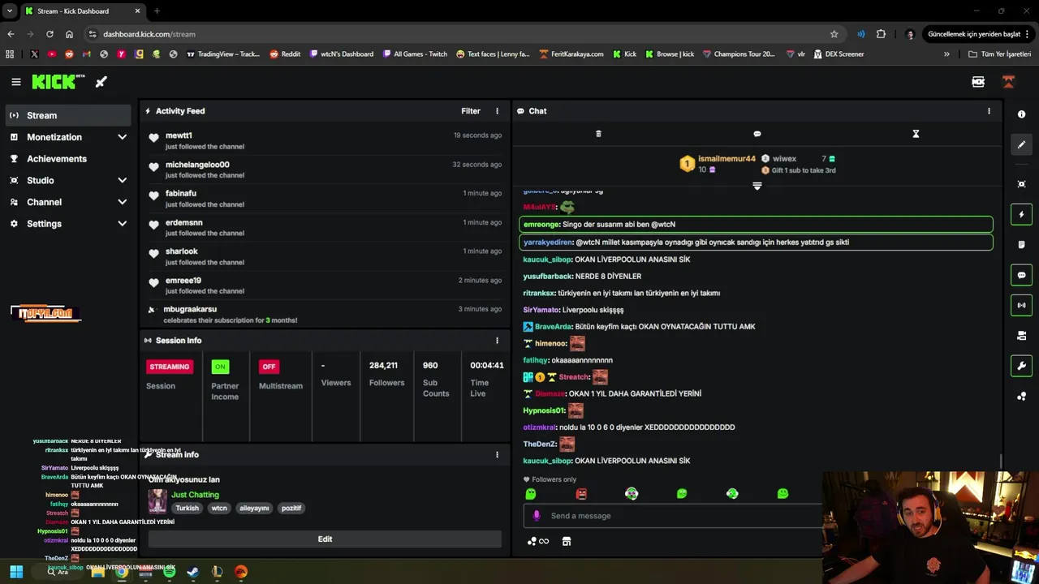
Task: Switch to the Kick Dashboard browser tab
Action: tap(82, 11)
